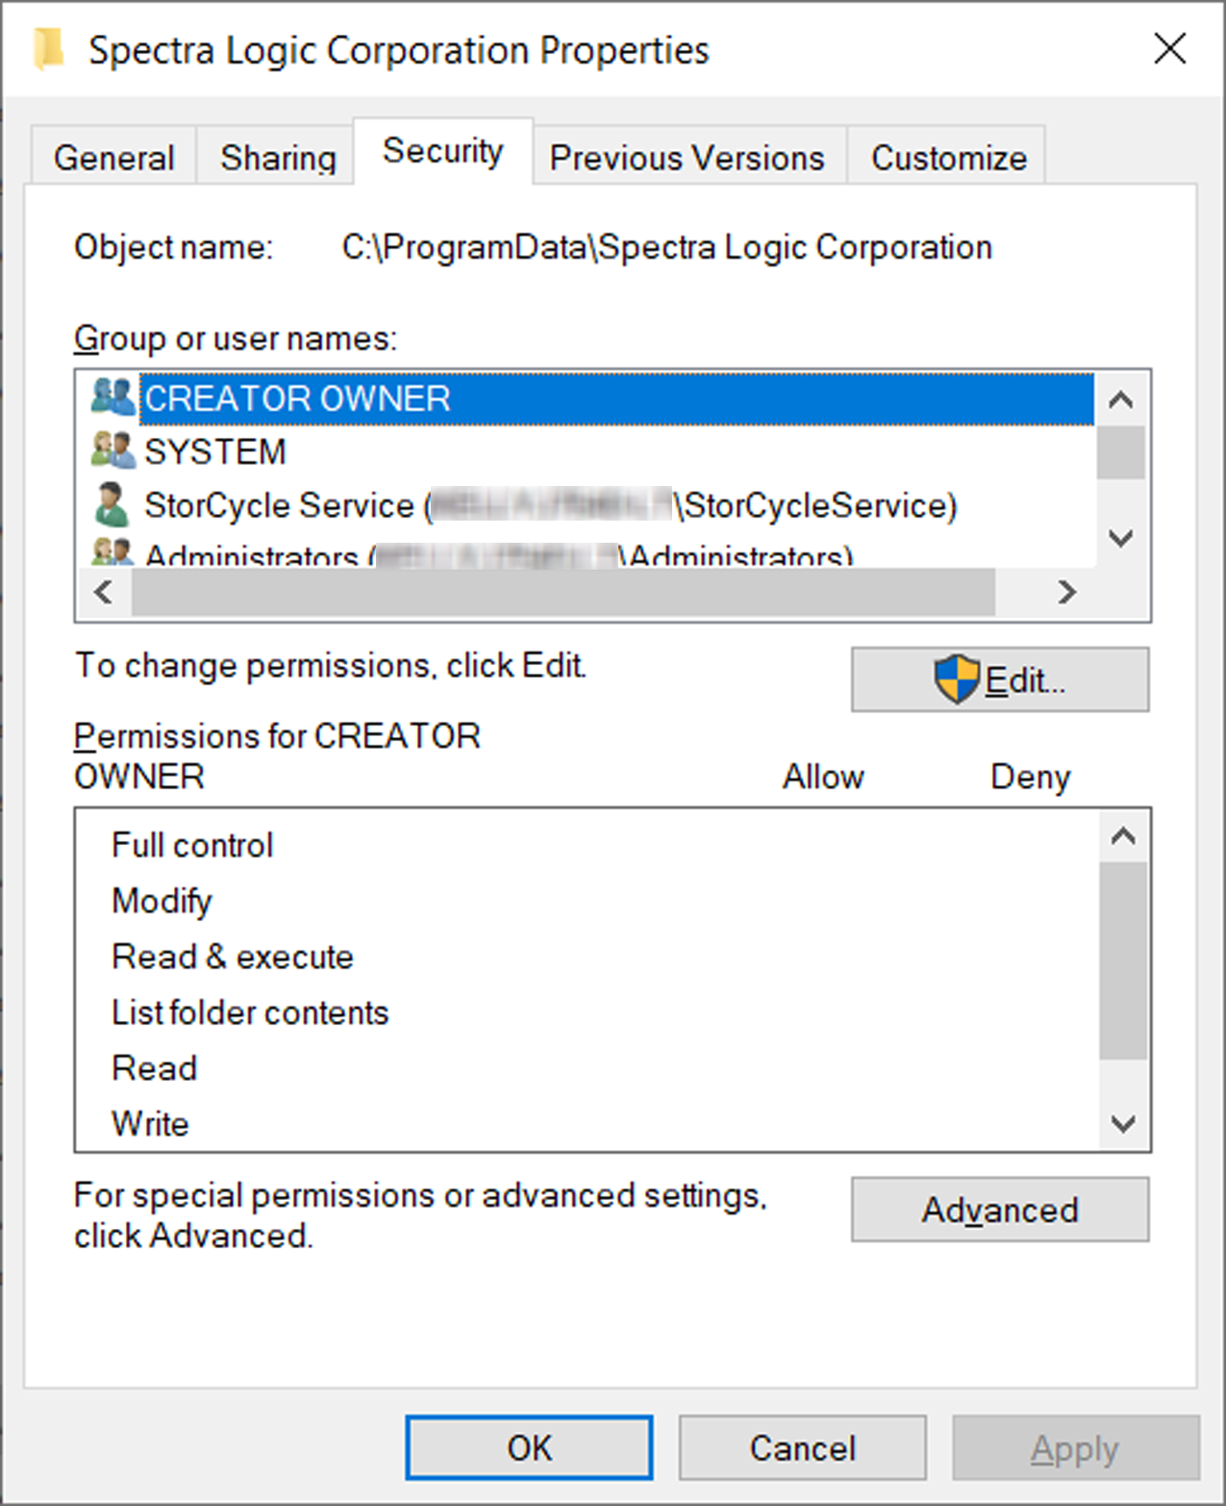Select SYSTEM in the group list

[x=215, y=451]
